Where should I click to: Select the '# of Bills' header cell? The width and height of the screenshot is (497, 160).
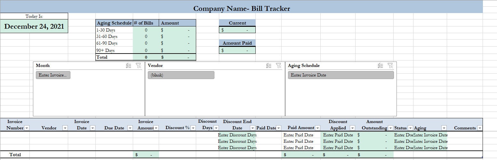click(x=146, y=23)
